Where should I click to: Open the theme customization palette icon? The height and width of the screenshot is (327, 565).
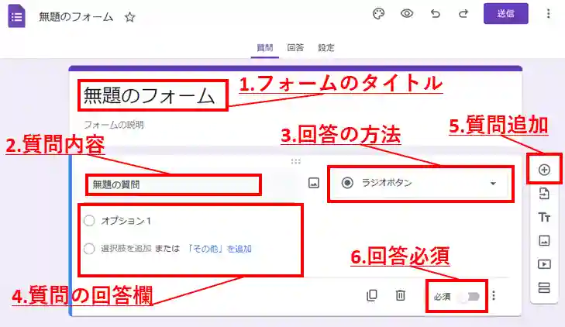pyautogui.click(x=378, y=14)
